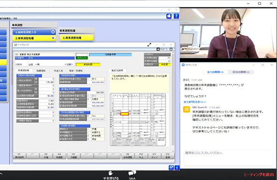Viewport: 277px width, 180px height.
Task: Collapse all replies link with chevron
Action: pyautogui.click(x=194, y=102)
